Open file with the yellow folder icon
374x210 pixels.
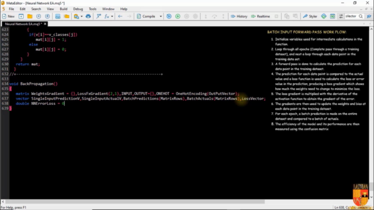[30, 16]
